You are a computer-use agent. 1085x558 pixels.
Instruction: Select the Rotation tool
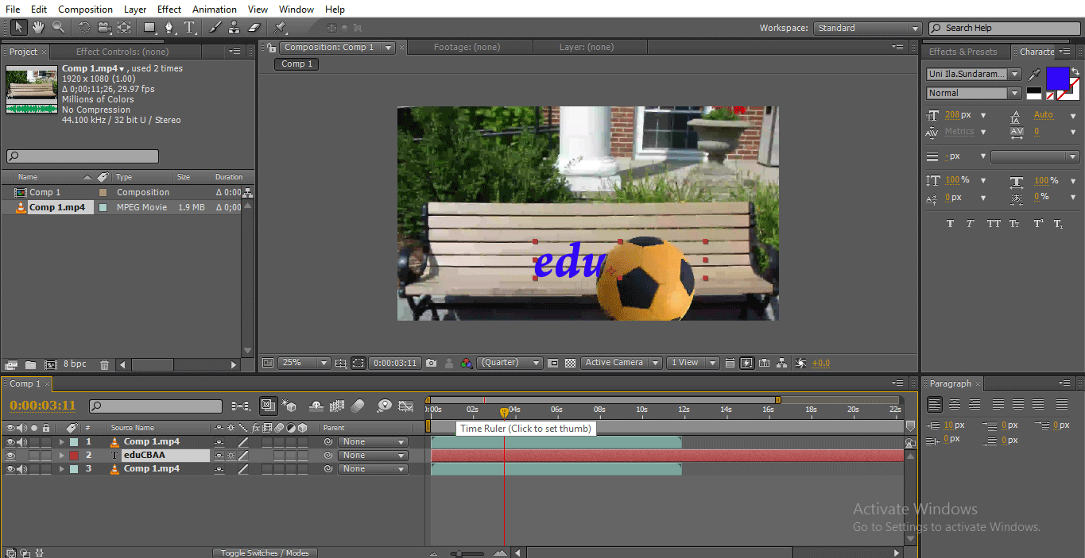point(84,28)
